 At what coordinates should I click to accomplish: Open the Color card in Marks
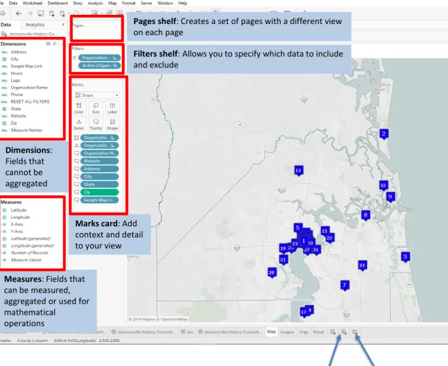coord(79,108)
